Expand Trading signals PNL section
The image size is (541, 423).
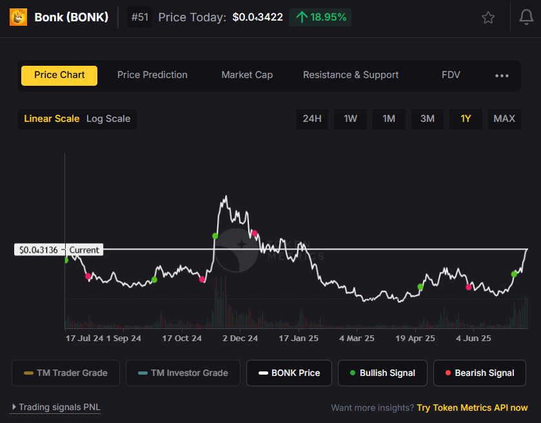tap(55, 407)
